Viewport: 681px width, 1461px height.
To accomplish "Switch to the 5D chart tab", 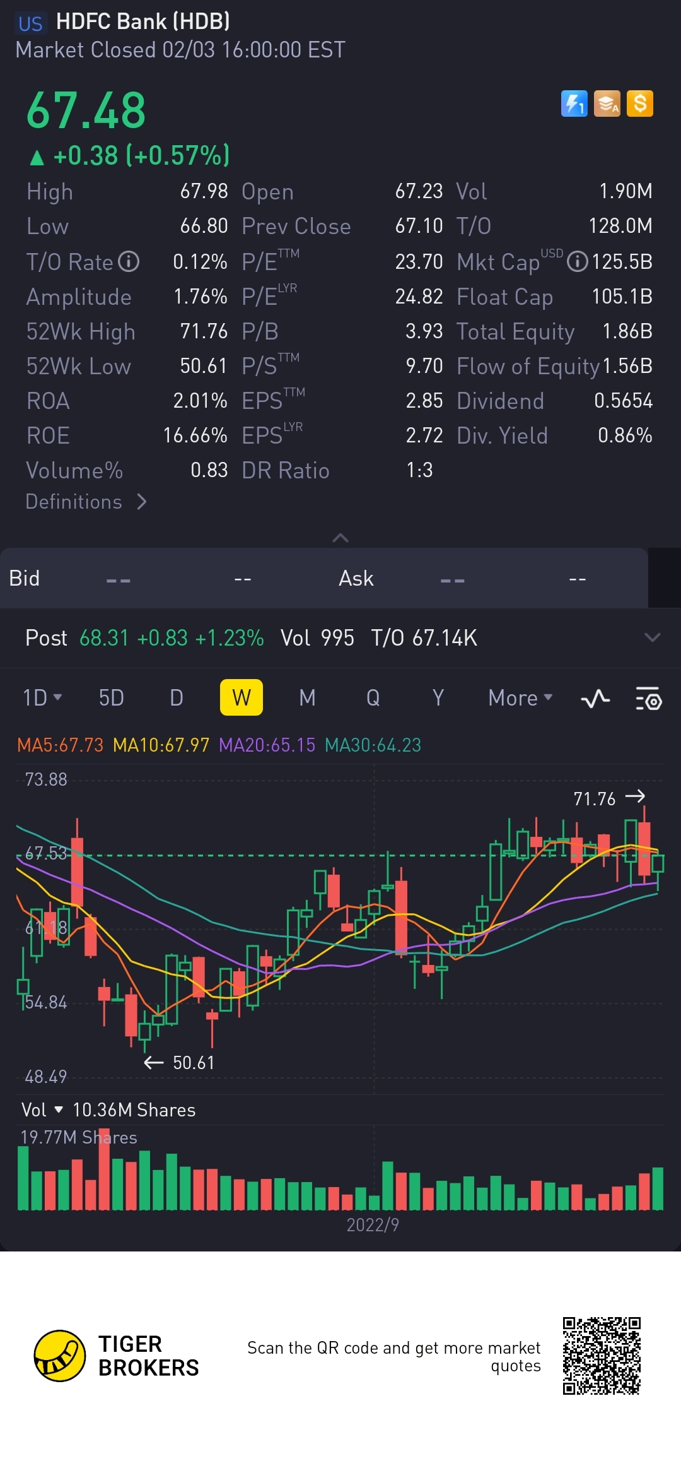I will tap(111, 698).
